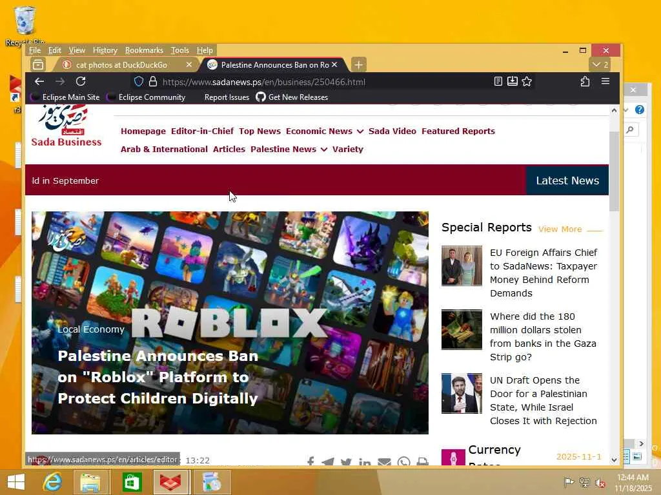The image size is (661, 495).
Task: Click the Latest News button
Action: pos(567,180)
